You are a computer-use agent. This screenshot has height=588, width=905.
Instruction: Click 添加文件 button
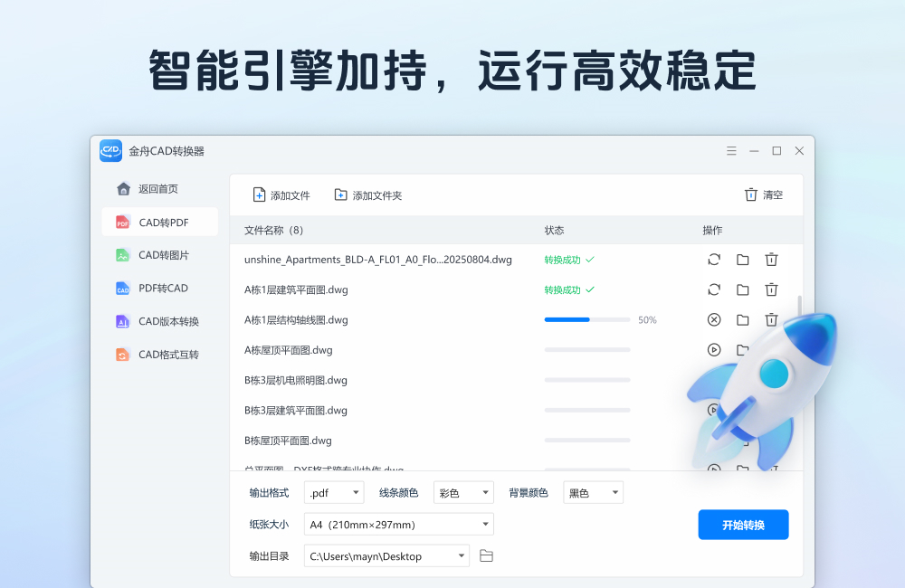coord(281,194)
